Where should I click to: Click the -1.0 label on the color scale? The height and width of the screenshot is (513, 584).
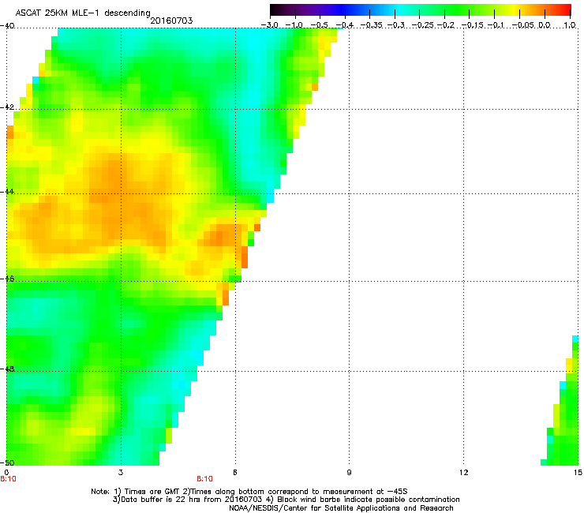point(294,25)
